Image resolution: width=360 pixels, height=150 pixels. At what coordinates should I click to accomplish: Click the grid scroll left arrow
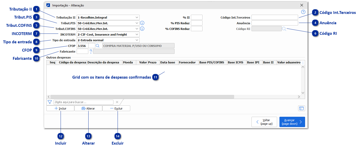click(x=49, y=97)
